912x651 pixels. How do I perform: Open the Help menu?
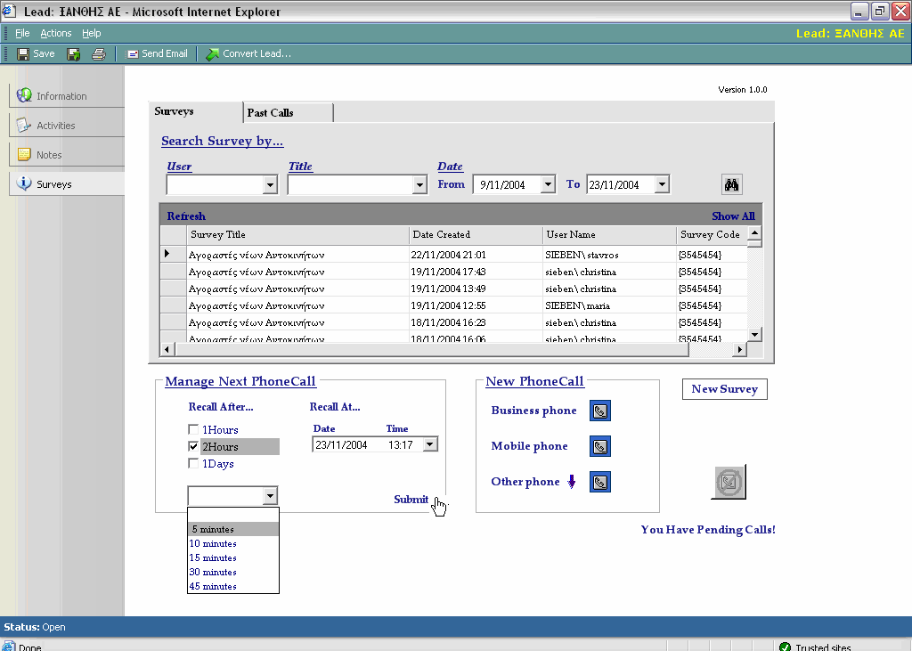coord(92,33)
